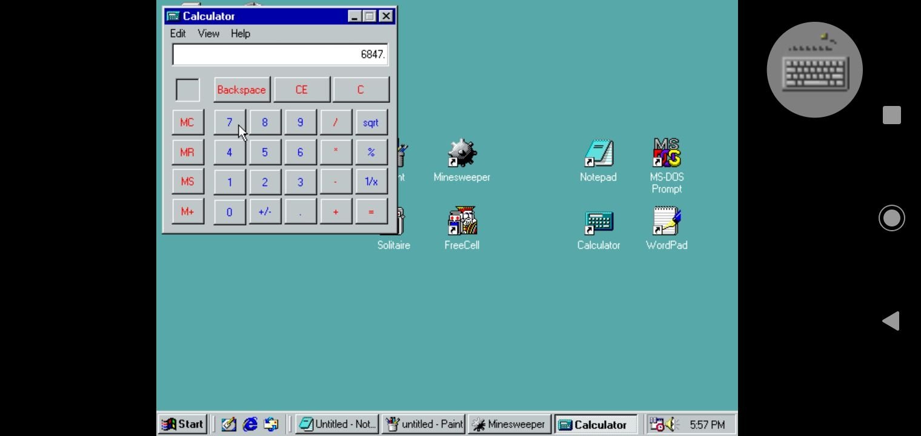The width and height of the screenshot is (921, 436).
Task: Click digit 4 on the calculator
Action: 229,152
